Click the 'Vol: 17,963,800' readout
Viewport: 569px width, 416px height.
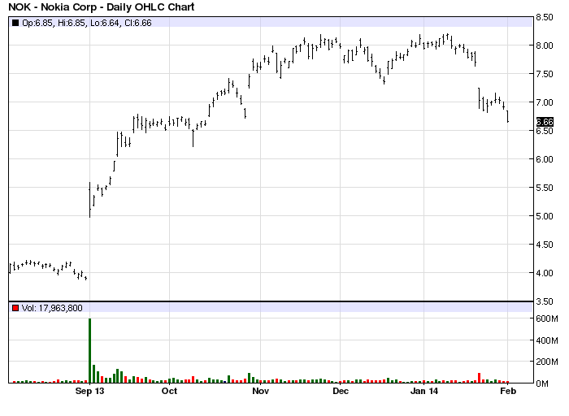pyautogui.click(x=52, y=308)
